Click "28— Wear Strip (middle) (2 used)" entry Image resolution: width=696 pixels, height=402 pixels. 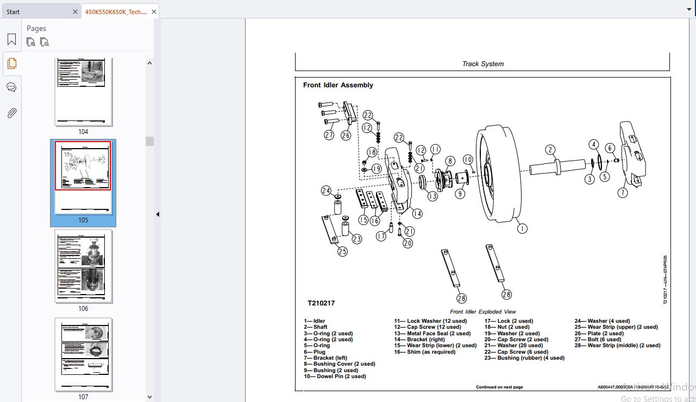(x=618, y=346)
